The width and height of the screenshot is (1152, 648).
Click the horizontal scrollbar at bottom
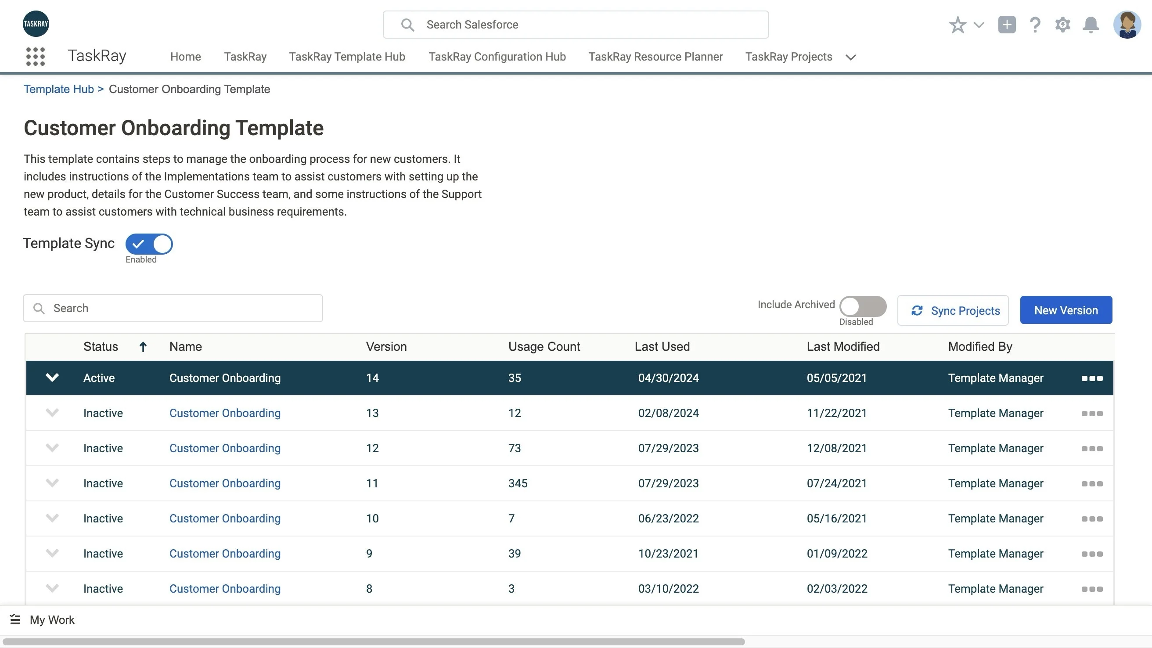coord(374,642)
